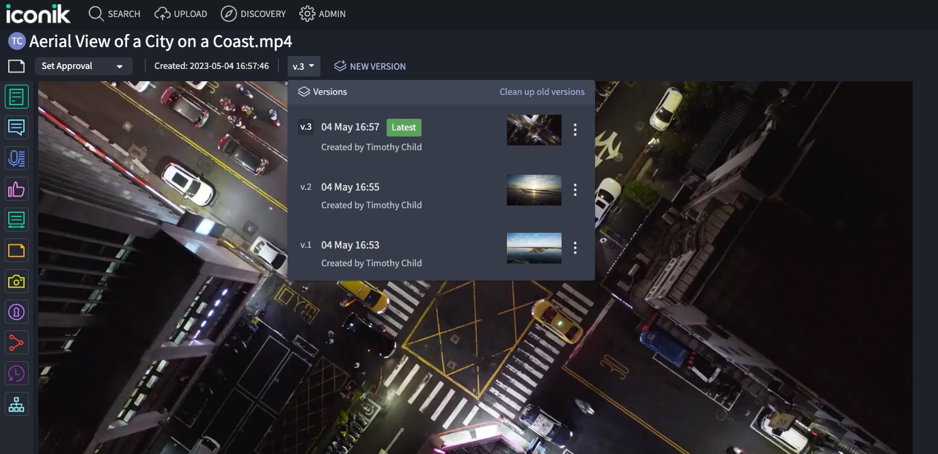Go to the DISCOVERY menu in the top bar
The image size is (938, 454).
click(x=253, y=14)
